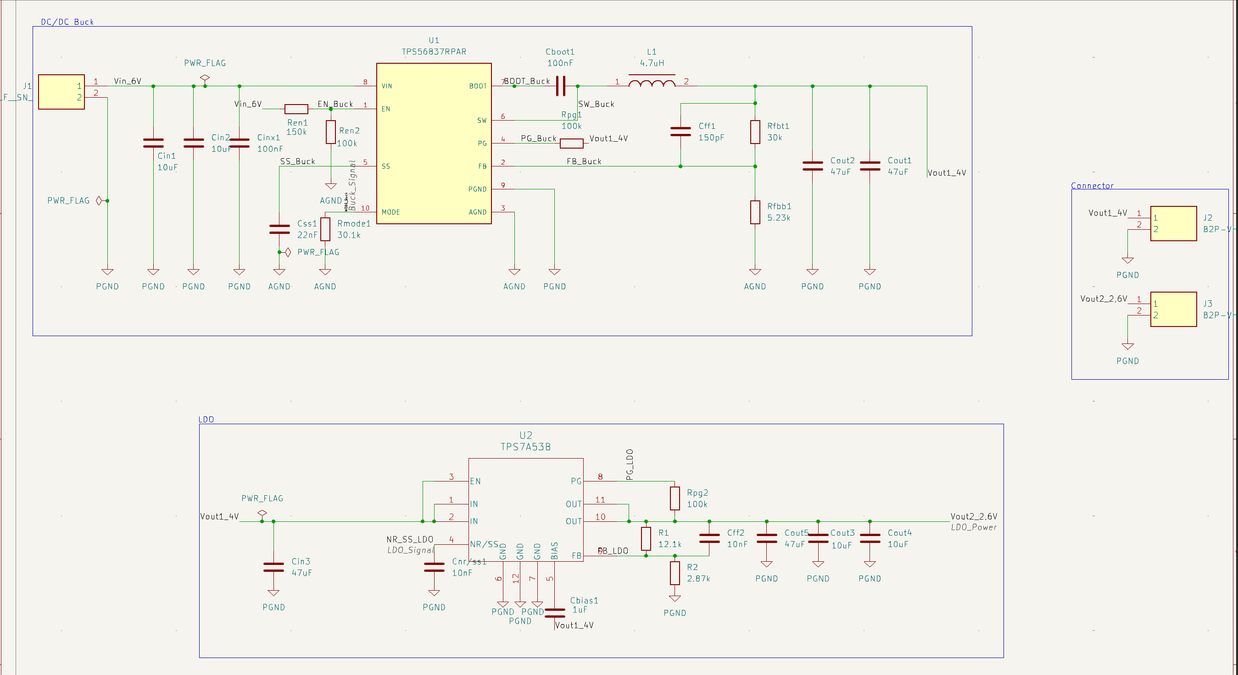1238x675 pixels.
Task: Click the AGND symbol below Rfbb1
Action: (x=755, y=272)
